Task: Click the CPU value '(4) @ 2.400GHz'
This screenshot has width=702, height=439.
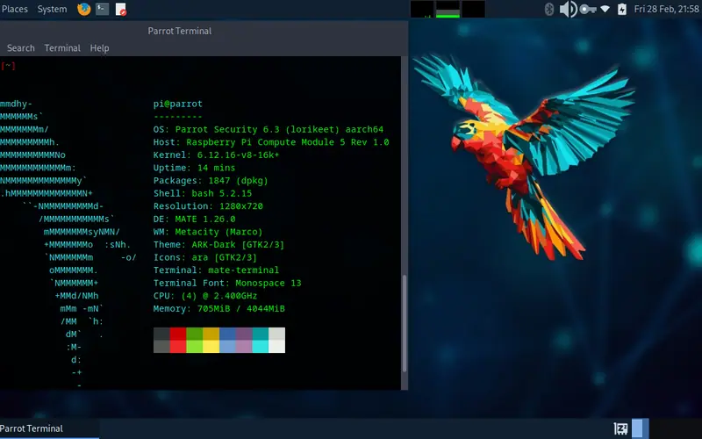Action: tap(218, 296)
